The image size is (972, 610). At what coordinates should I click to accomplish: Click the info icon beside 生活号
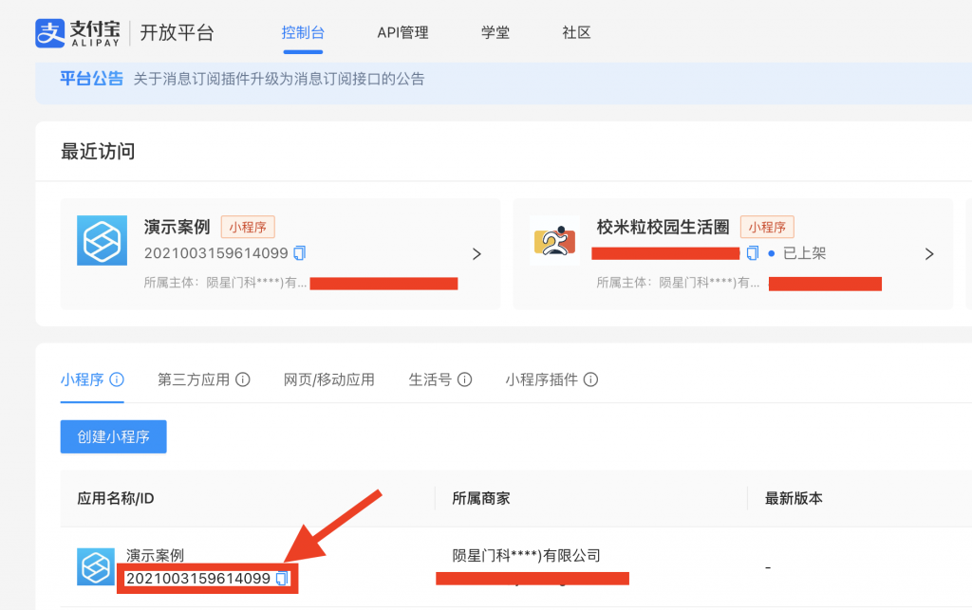(x=463, y=379)
